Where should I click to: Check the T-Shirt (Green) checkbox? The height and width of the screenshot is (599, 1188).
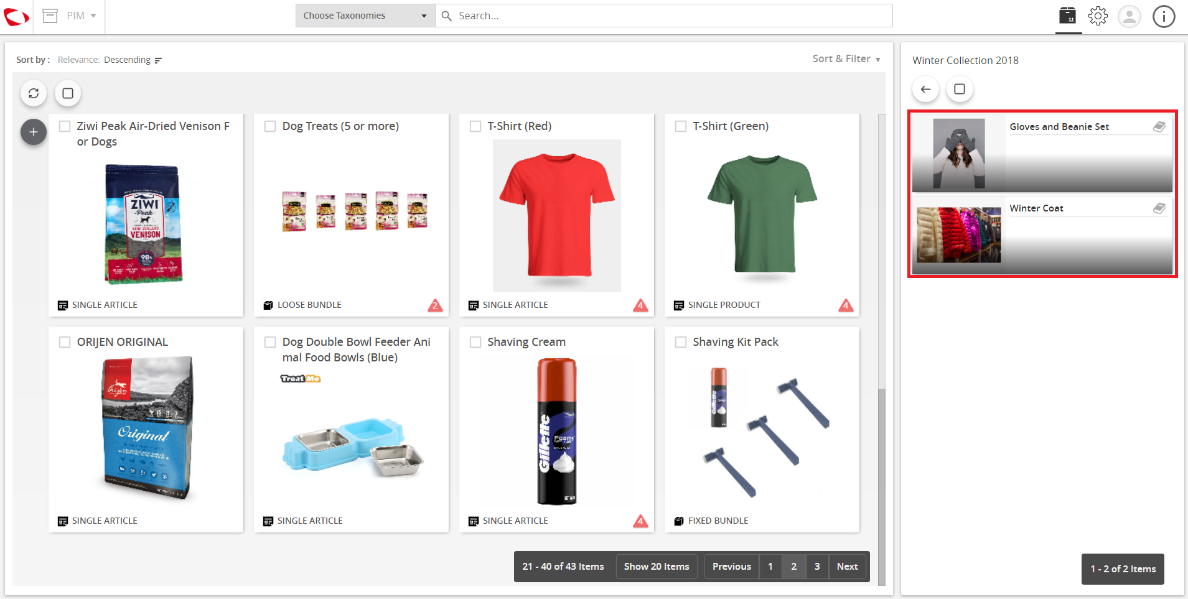(681, 126)
